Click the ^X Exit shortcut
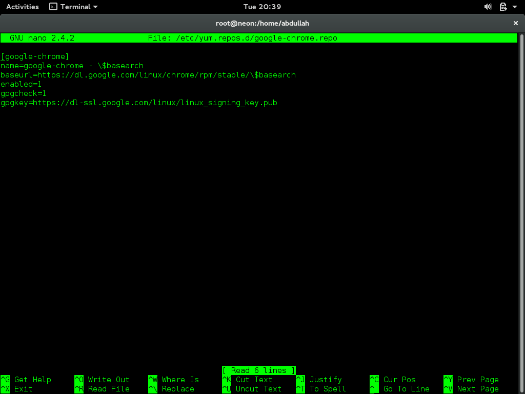The image size is (525, 394). [16, 389]
